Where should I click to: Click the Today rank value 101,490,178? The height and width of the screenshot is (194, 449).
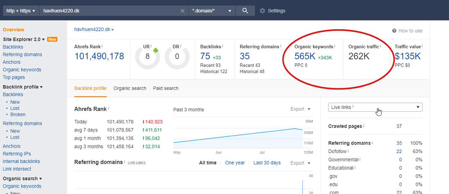coord(120,122)
